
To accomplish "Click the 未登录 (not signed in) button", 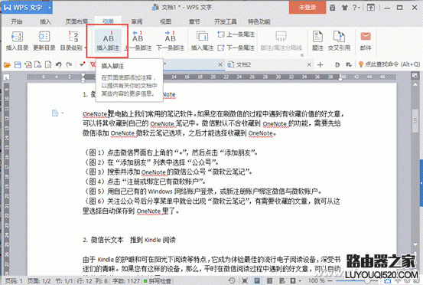I will pyautogui.click(x=307, y=8).
